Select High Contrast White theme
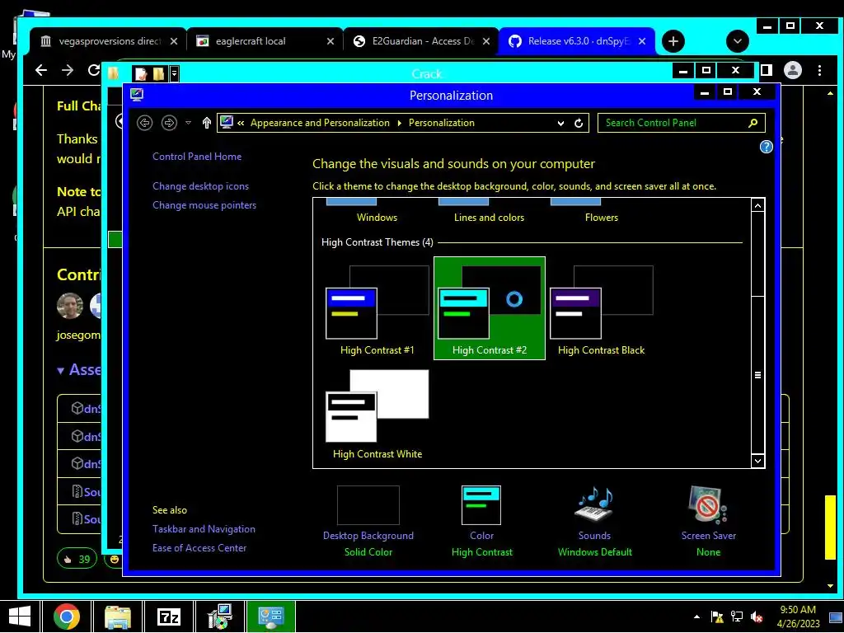Image resolution: width=844 pixels, height=633 pixels. 377,414
